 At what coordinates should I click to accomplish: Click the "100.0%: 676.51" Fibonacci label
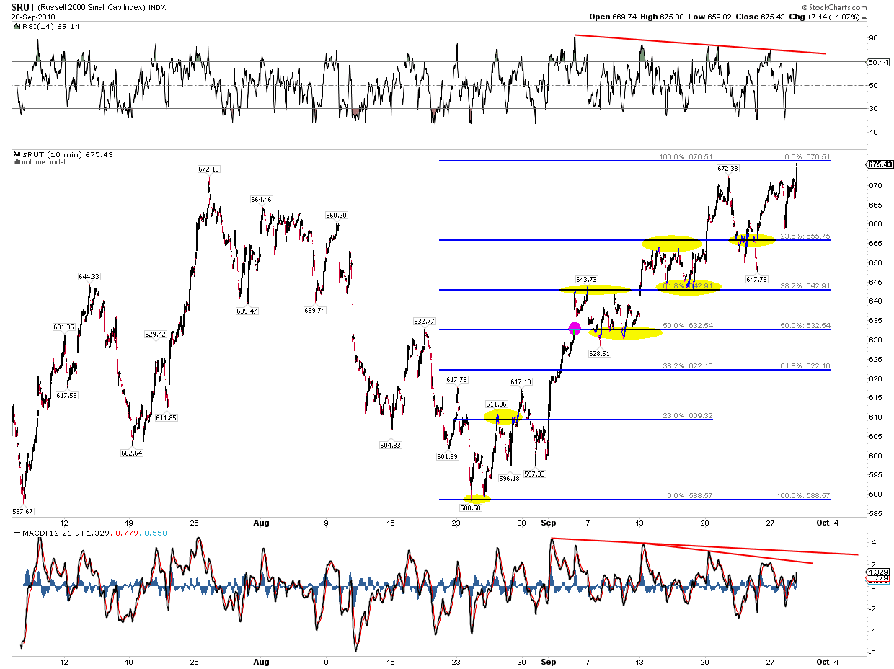[x=685, y=156]
